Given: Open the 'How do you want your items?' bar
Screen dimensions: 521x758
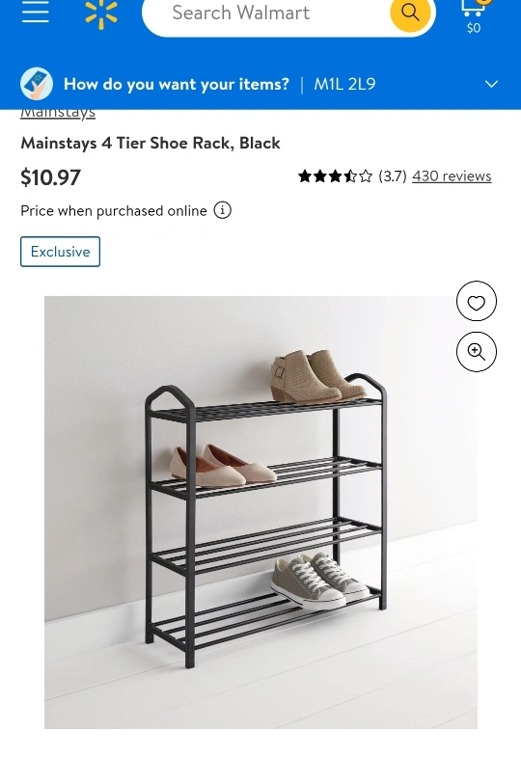Looking at the screenshot, I should point(260,84).
